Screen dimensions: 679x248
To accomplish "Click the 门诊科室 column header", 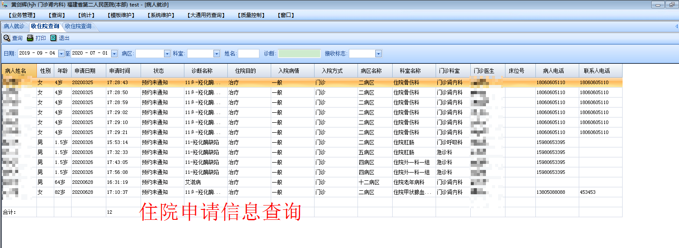I will point(453,71).
